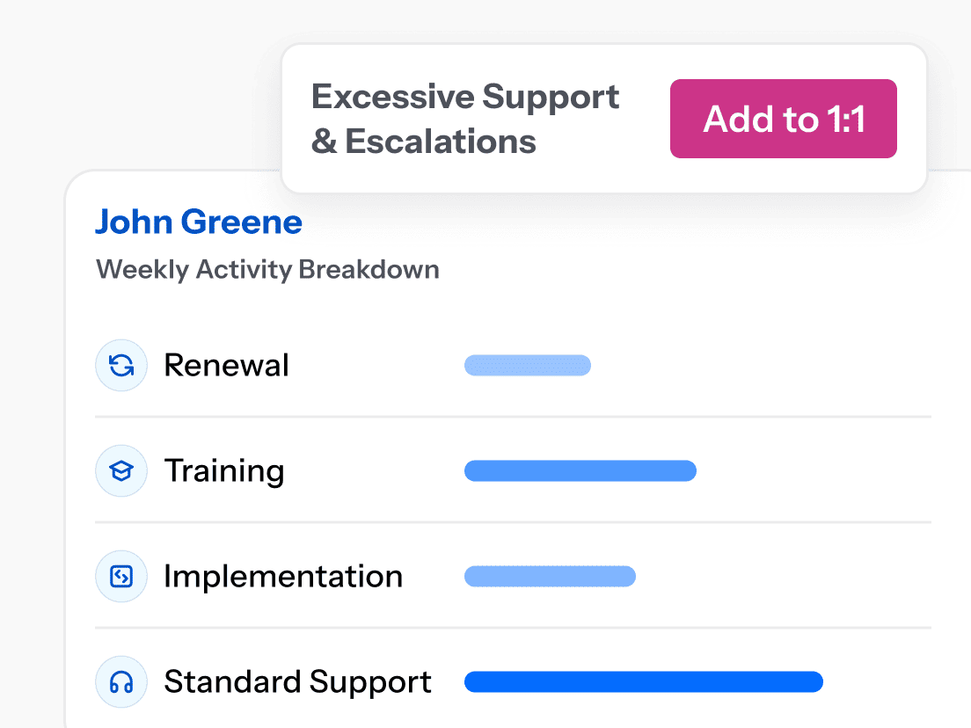The width and height of the screenshot is (971, 728).
Task: Click the Renewal circular arrows icon
Action: [x=120, y=365]
